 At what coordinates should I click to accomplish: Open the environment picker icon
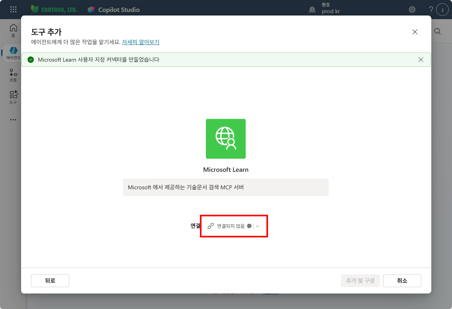pos(312,10)
